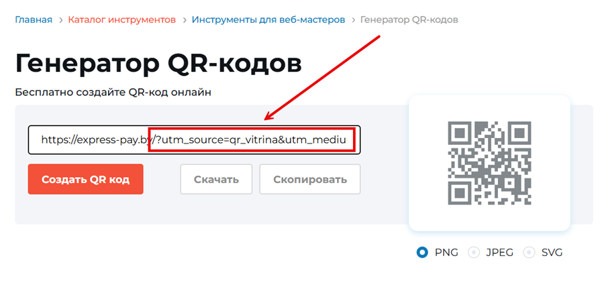Screen dimensions: 604x289
Task: Click the current Генератор QR-кодов breadcrumb item
Action: 409,19
